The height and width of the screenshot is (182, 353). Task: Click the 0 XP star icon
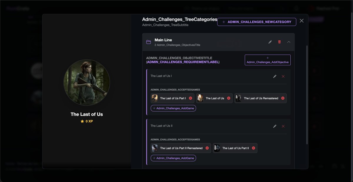(x=82, y=121)
